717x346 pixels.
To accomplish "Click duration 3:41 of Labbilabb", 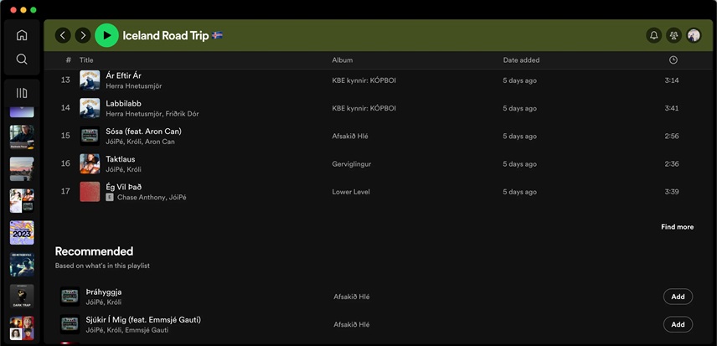I will [672, 108].
